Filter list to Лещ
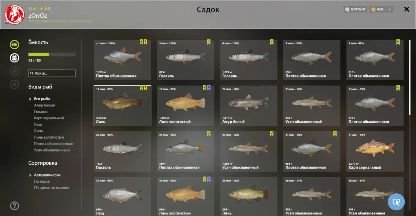Image resolution: width=416 pixels, height=216 pixels. pyautogui.click(x=38, y=125)
